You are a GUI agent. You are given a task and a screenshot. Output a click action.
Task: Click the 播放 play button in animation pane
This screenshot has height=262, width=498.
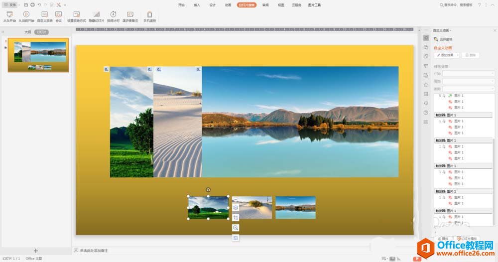443,239
